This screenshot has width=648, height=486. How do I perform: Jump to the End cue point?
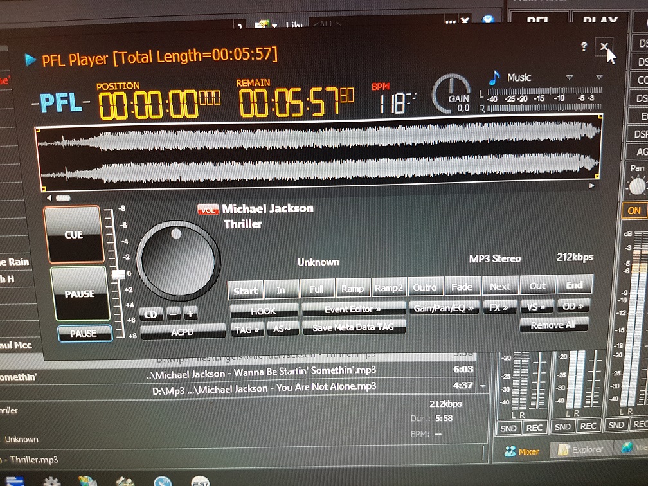575,284
